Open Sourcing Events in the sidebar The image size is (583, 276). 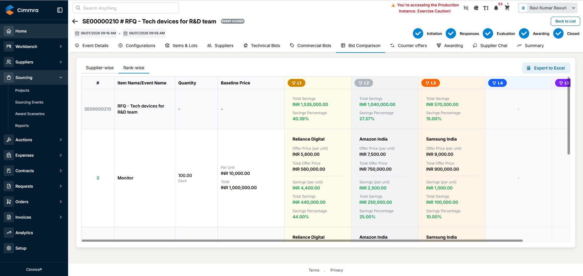tap(29, 102)
